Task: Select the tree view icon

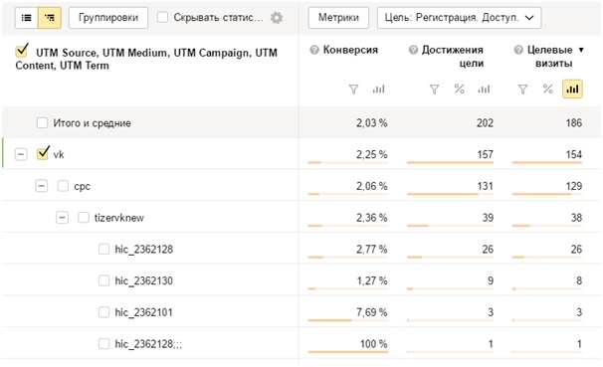Action: (x=50, y=18)
